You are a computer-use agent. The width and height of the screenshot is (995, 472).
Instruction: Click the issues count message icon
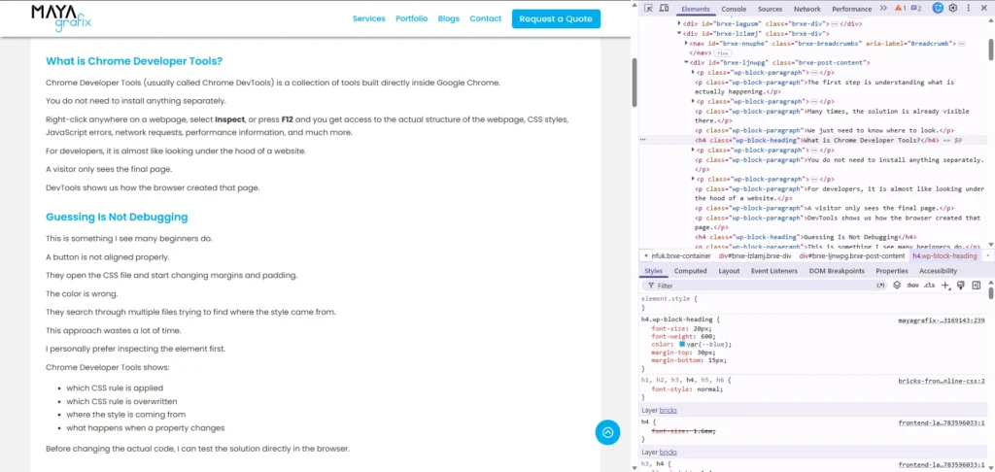pyautogui.click(x=916, y=8)
